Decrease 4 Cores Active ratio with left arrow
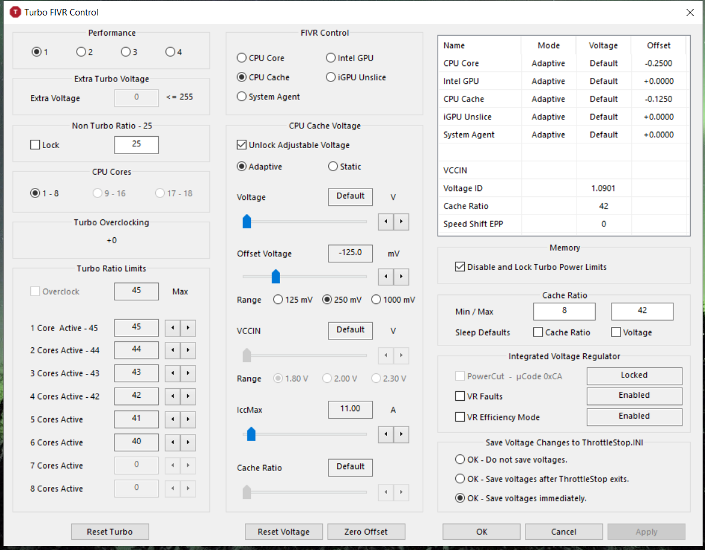This screenshot has height=550, width=705. point(172,396)
